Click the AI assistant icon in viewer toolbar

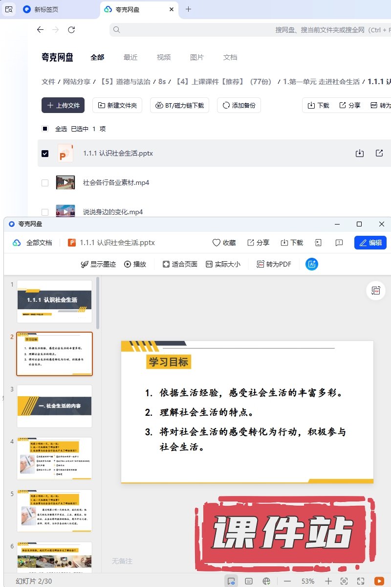tap(312, 264)
